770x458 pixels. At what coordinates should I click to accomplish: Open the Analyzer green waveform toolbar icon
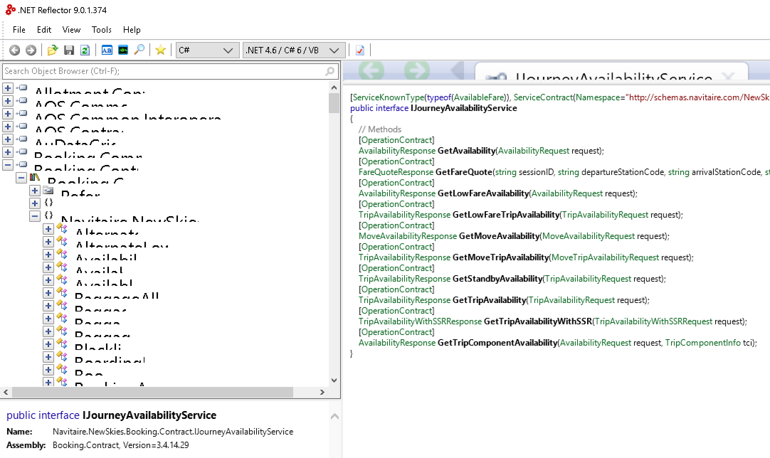click(123, 50)
